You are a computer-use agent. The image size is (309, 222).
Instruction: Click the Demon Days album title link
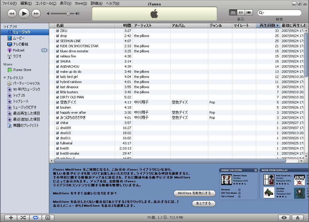(x=240, y=176)
